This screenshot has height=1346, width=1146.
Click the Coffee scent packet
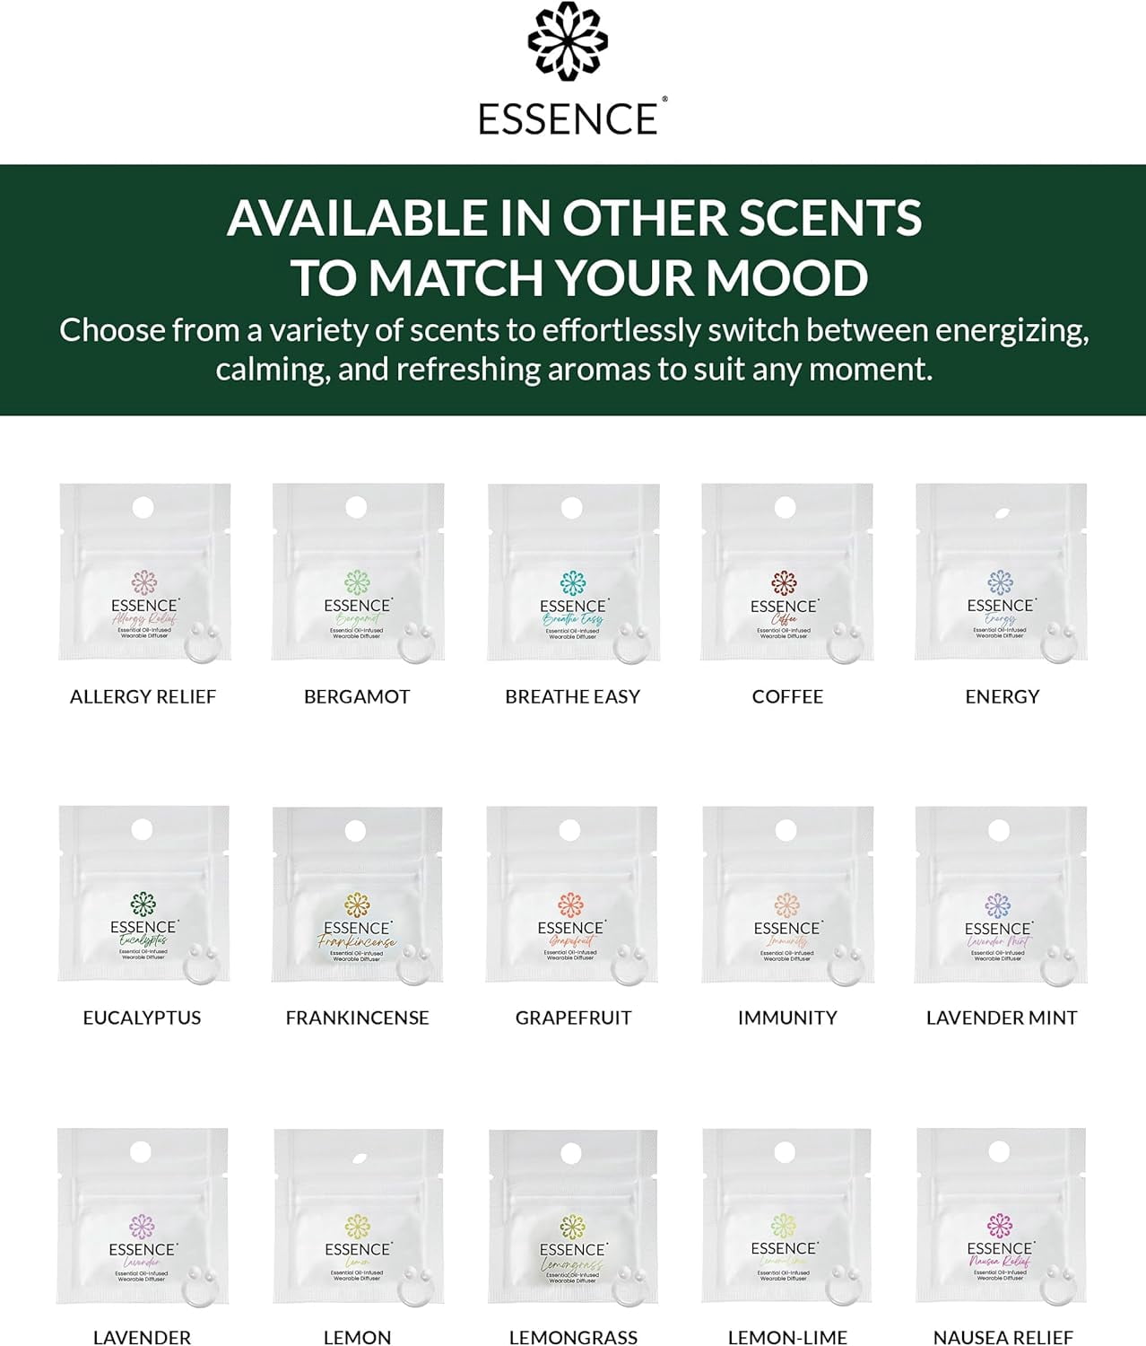tap(786, 572)
